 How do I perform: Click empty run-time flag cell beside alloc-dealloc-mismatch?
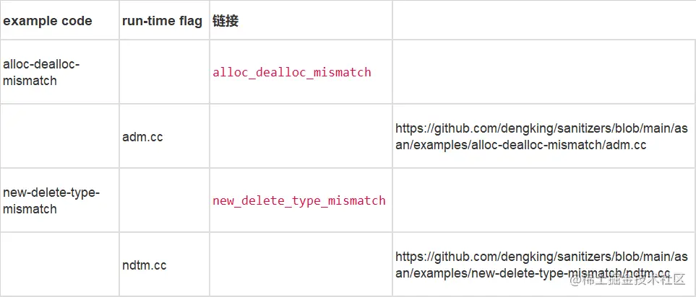[x=164, y=72]
